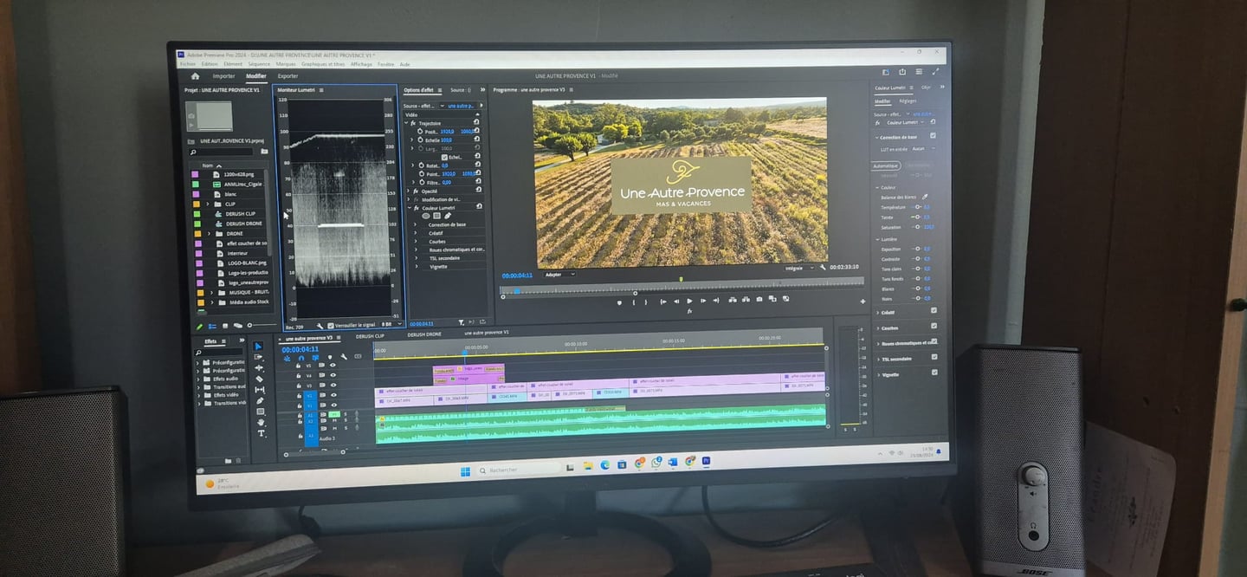Click the timecode field showing 00:00:04:11
Image resolution: width=1247 pixels, height=577 pixels.
300,349
